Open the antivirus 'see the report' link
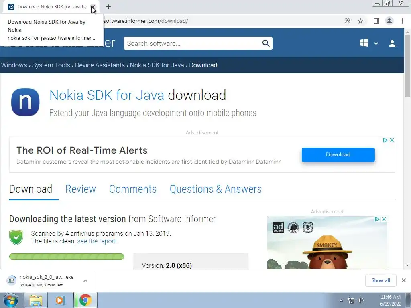411x308 pixels. [x=97, y=241]
